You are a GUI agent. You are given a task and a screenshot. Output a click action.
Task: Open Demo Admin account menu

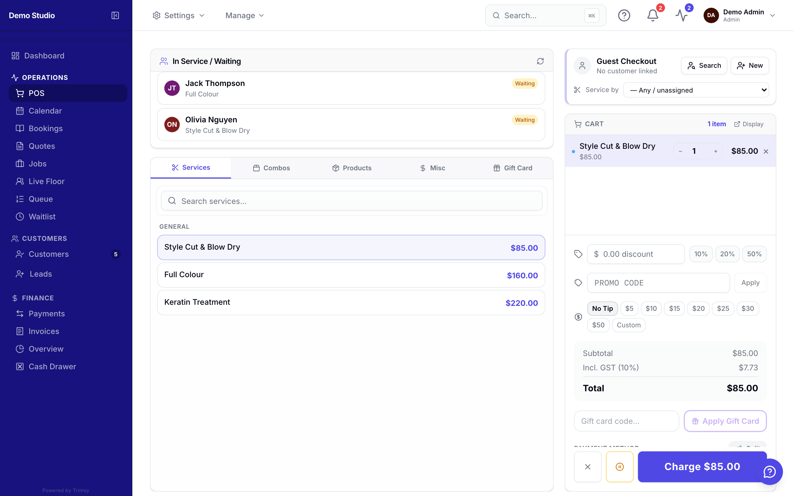(739, 15)
